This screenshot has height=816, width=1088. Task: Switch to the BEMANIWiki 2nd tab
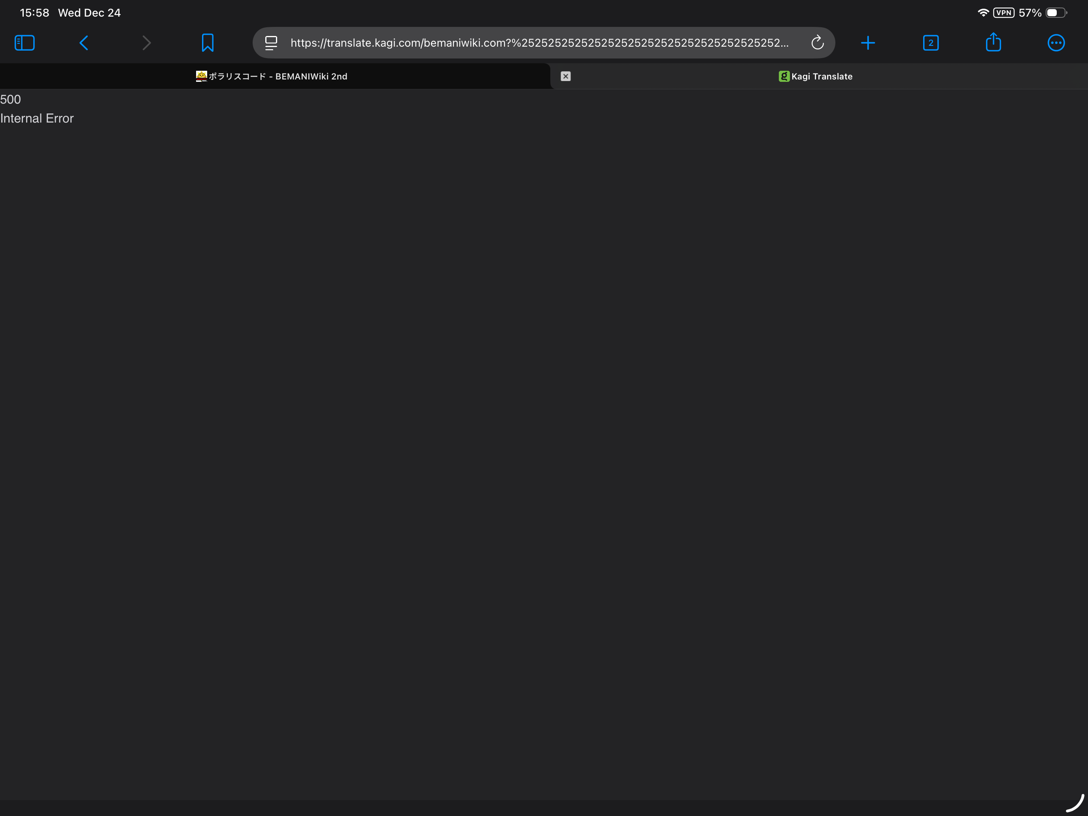coord(272,76)
